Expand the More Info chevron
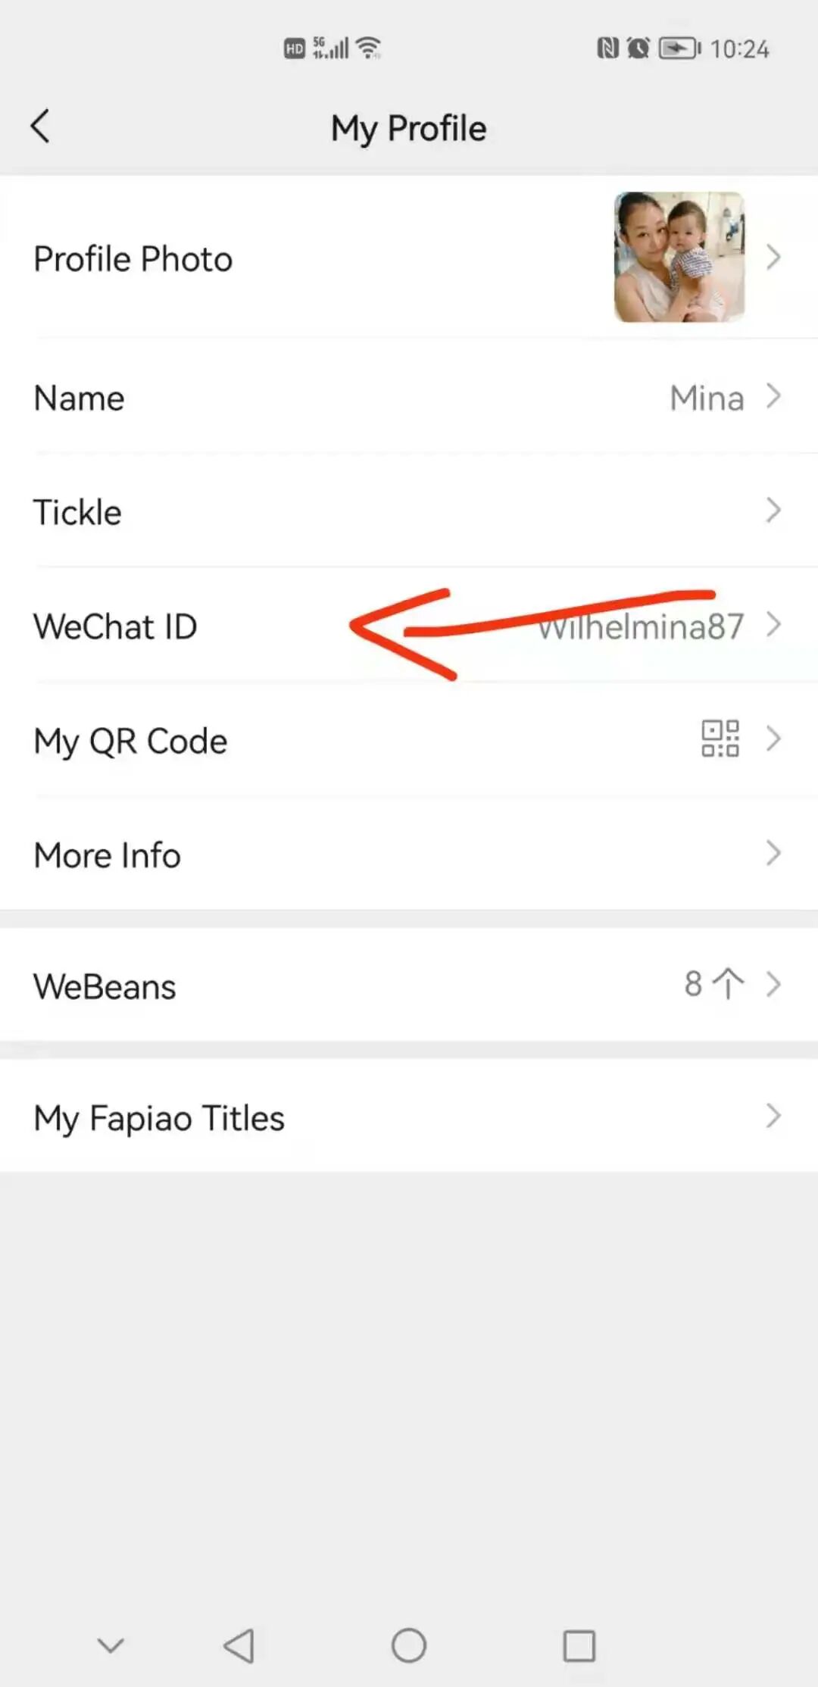Image resolution: width=818 pixels, height=1687 pixels. point(773,853)
